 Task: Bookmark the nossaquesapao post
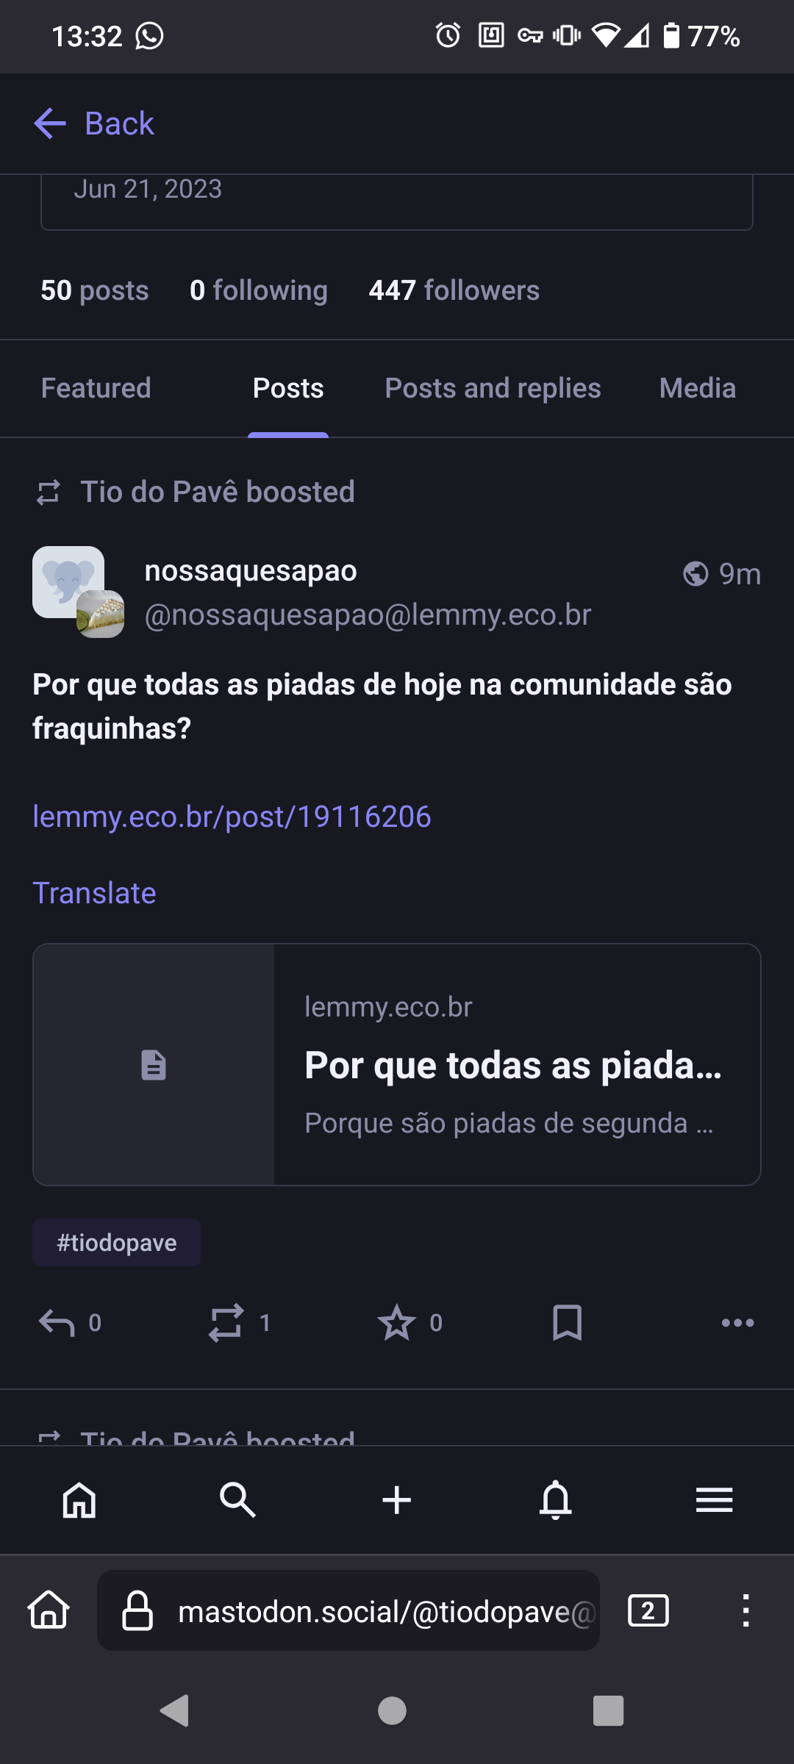[567, 1323]
